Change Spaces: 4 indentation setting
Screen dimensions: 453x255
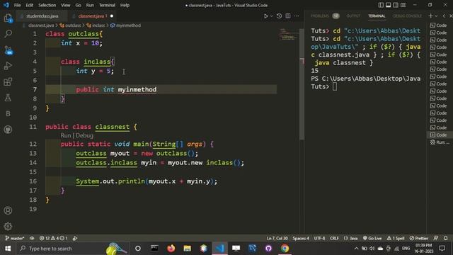[301, 238]
